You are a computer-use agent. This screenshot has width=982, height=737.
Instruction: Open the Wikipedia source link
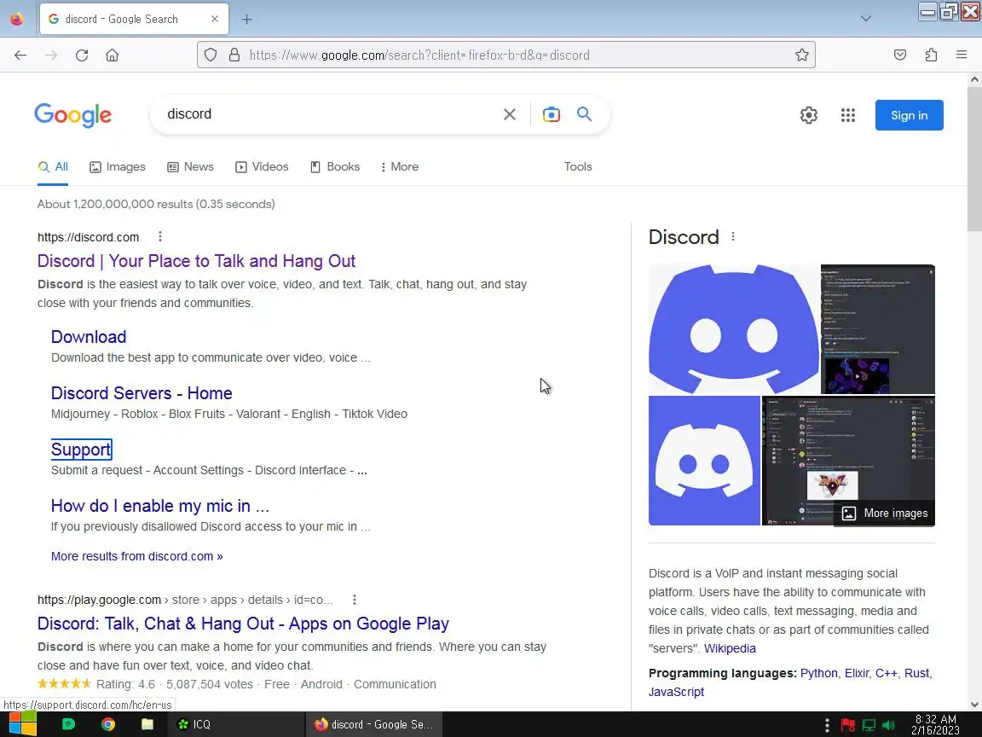730,648
